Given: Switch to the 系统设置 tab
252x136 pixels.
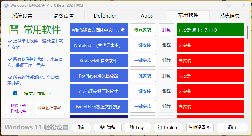Looking at the screenshot, I should (x=22, y=16).
